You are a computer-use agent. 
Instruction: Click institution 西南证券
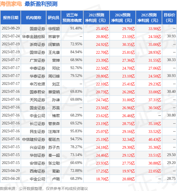37,171
